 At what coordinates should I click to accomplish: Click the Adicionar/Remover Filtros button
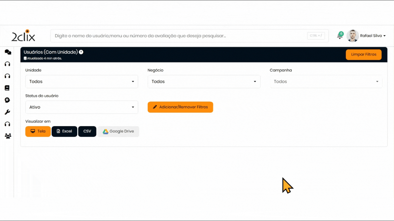180,107
